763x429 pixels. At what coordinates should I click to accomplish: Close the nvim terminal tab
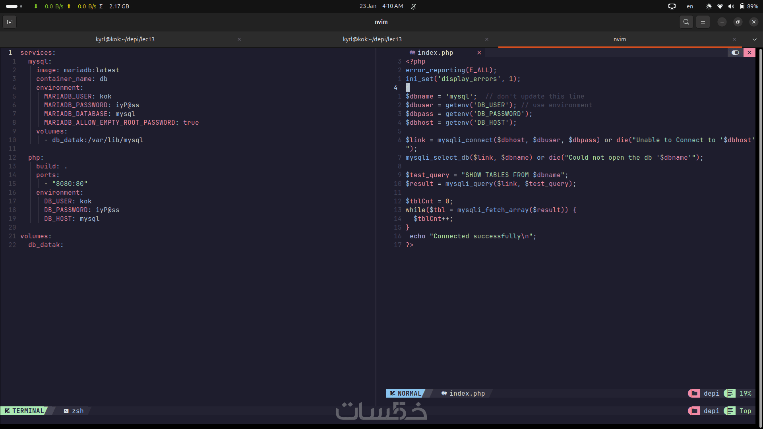[x=734, y=39]
